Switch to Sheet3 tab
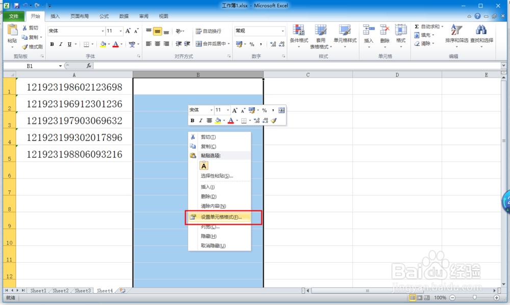The height and width of the screenshot is (305, 510). pyautogui.click(x=83, y=291)
